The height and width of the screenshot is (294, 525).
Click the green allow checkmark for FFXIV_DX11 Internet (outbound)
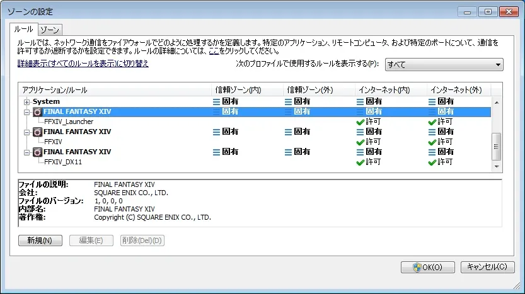pos(432,162)
